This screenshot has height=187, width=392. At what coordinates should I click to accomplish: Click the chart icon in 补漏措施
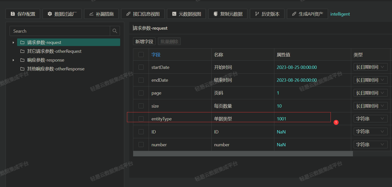(91, 14)
